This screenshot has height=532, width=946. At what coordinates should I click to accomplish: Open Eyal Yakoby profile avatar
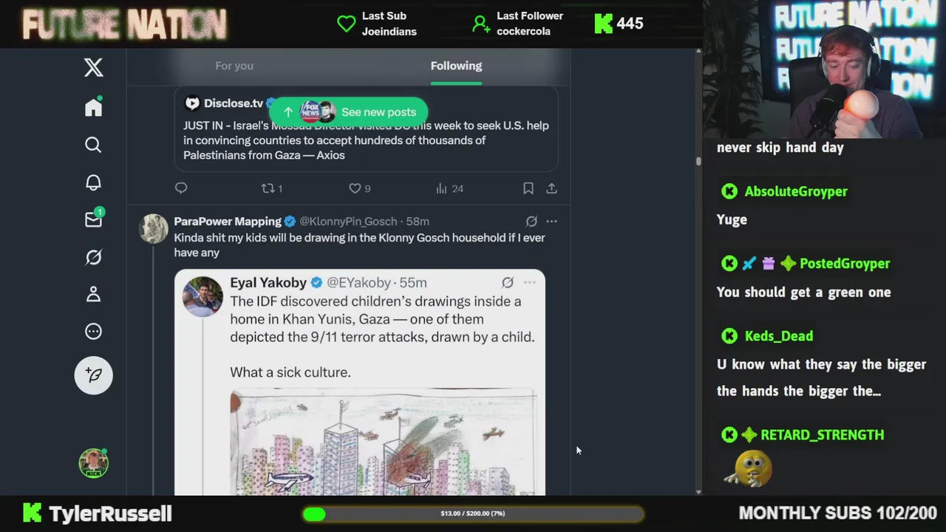(x=203, y=296)
